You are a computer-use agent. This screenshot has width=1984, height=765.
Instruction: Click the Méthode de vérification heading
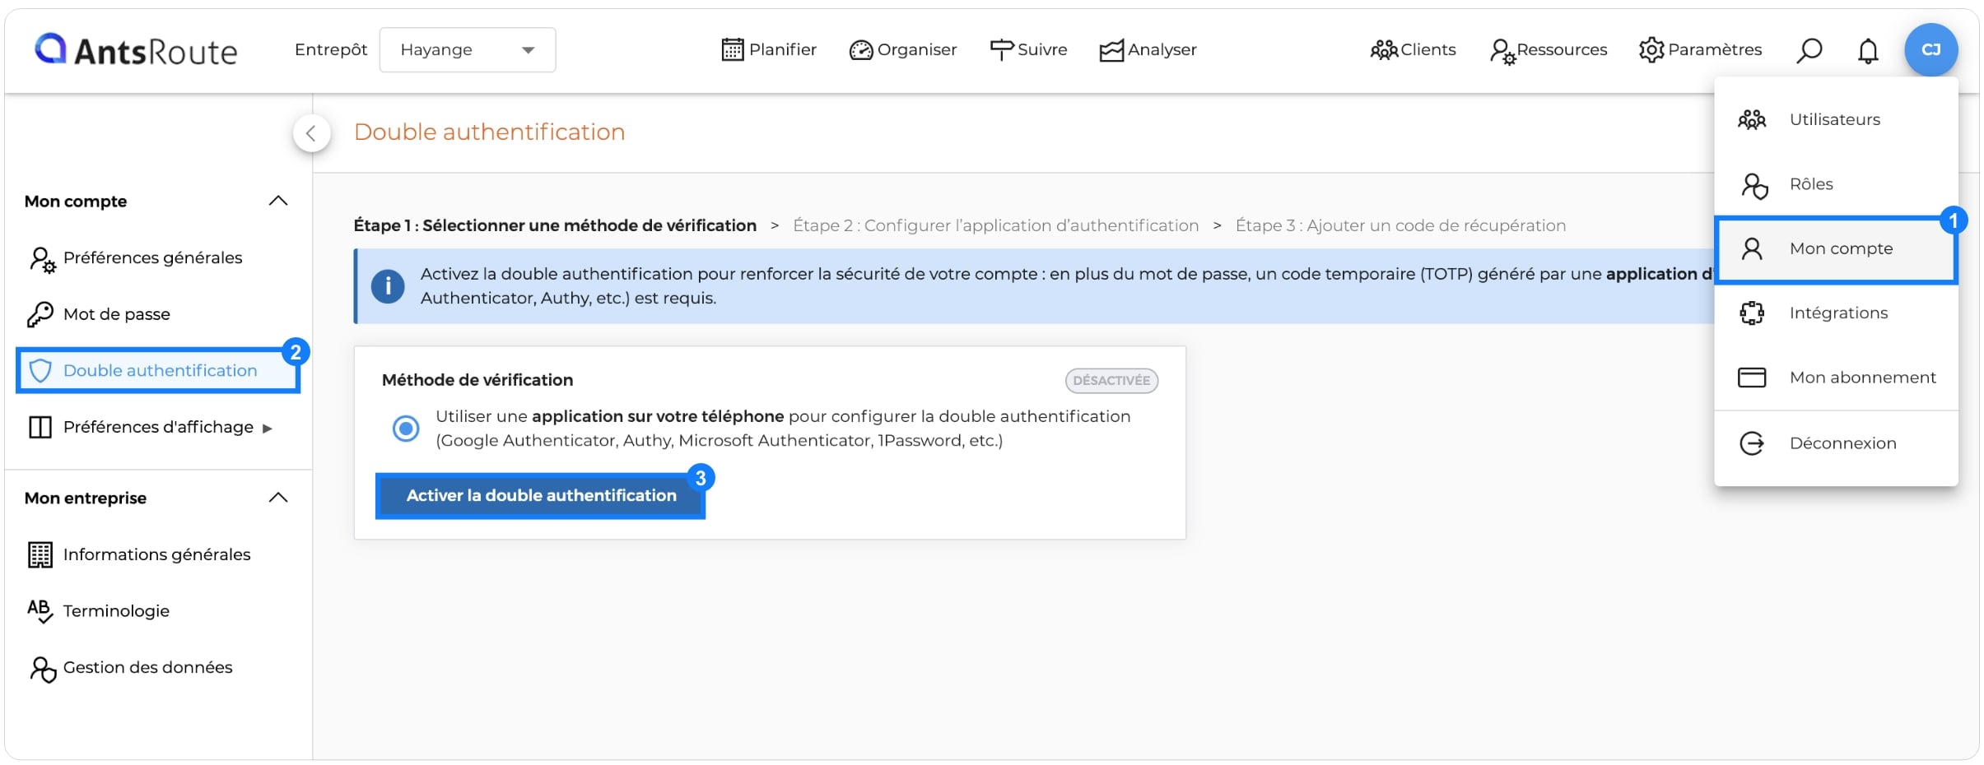pos(477,380)
